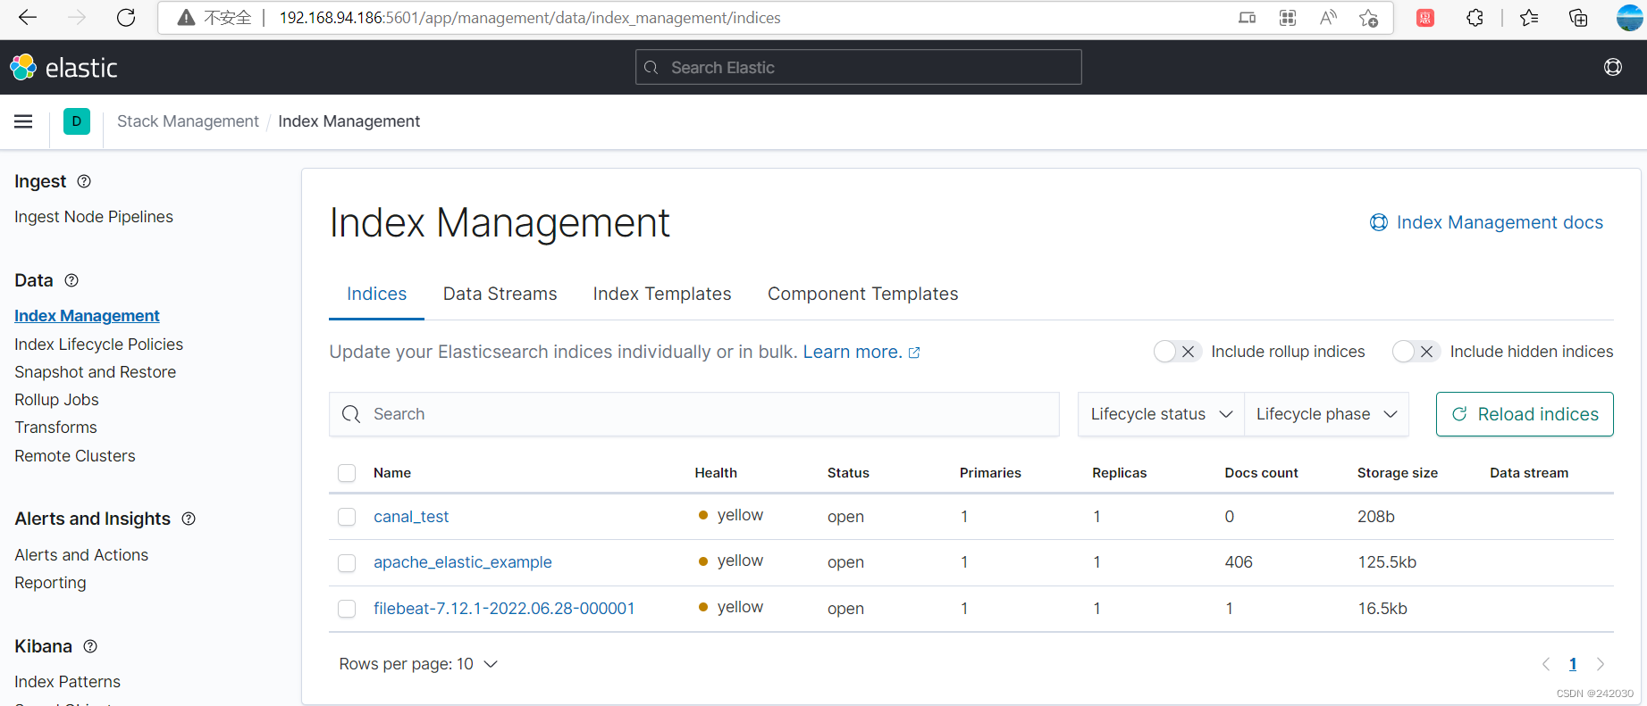1647x706 pixels.
Task: Click the browser profile avatar
Action: [1630, 18]
